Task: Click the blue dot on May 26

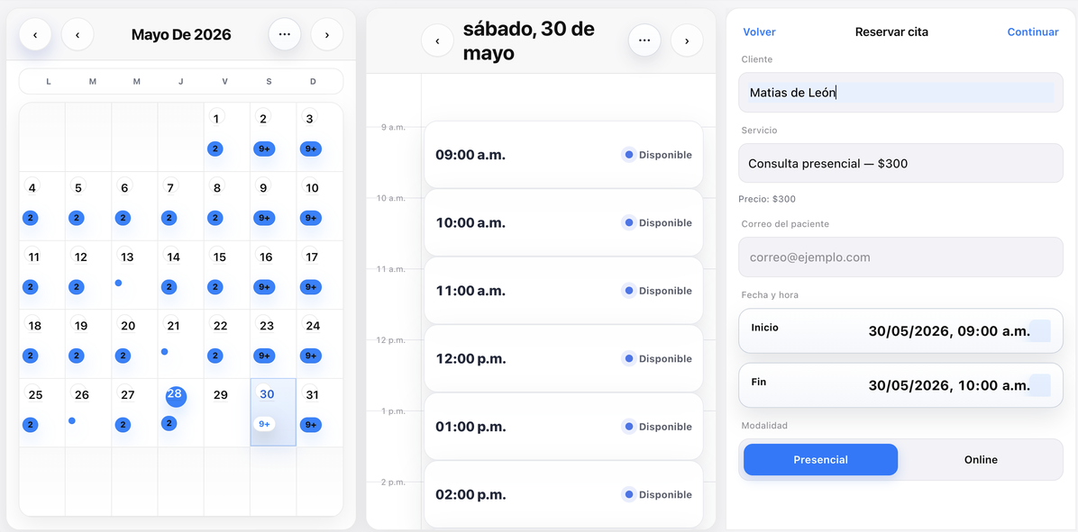Action: coord(72,420)
